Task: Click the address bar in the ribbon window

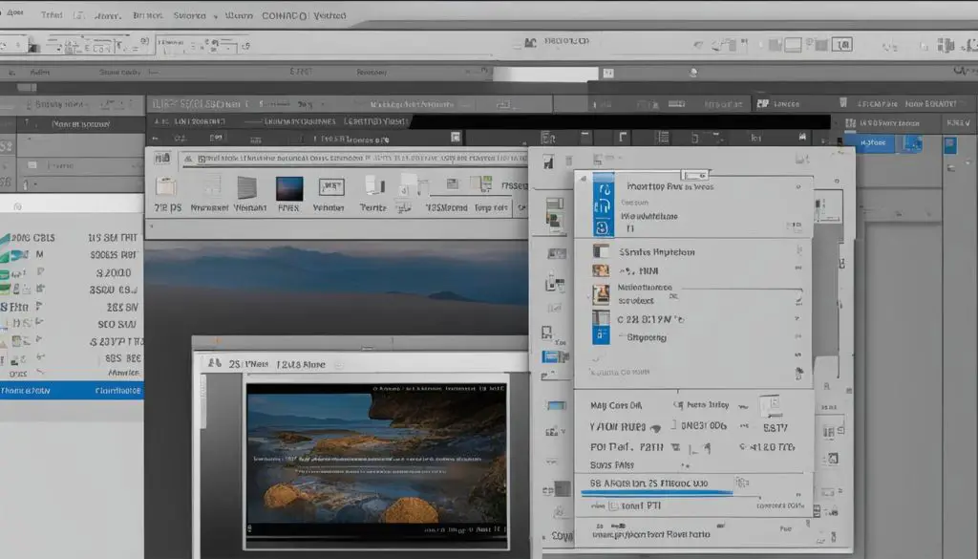Action: pos(354,159)
